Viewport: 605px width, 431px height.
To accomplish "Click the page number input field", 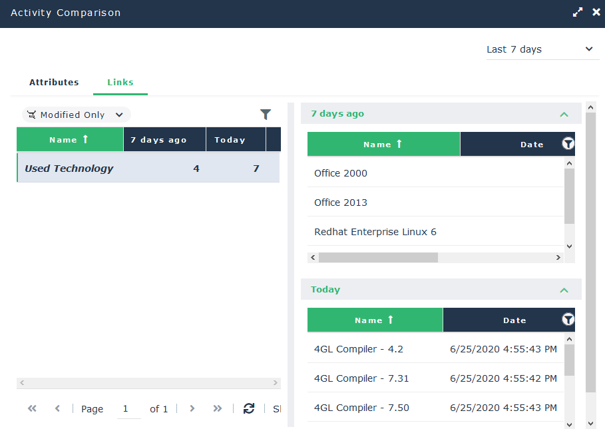I will click(x=128, y=408).
